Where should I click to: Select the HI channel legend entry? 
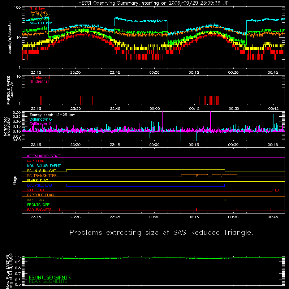click(x=39, y=82)
